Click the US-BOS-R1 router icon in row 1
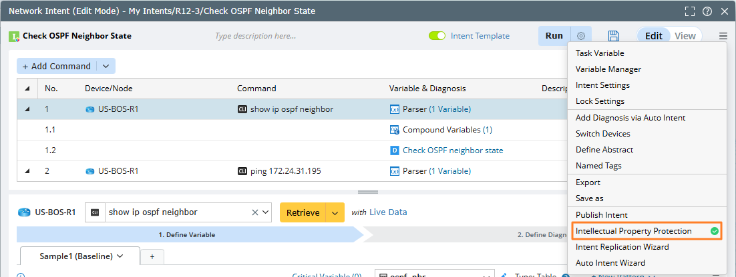The height and width of the screenshot is (277, 736). (89, 109)
